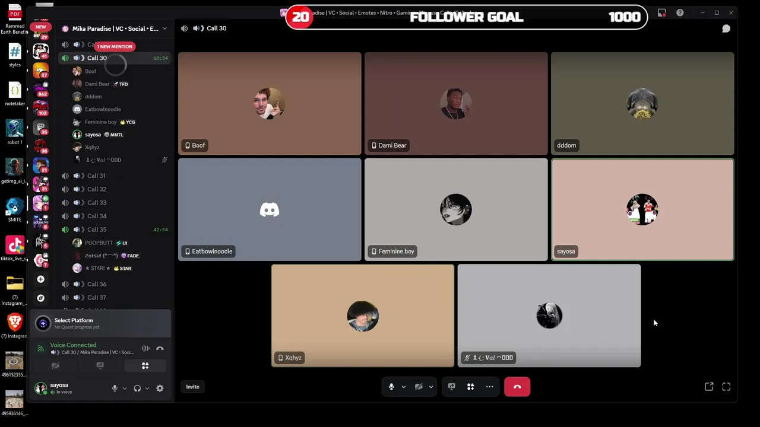Disconnect via the voice panel phone icon
Viewport: 760px width, 427px height.
pyautogui.click(x=160, y=349)
